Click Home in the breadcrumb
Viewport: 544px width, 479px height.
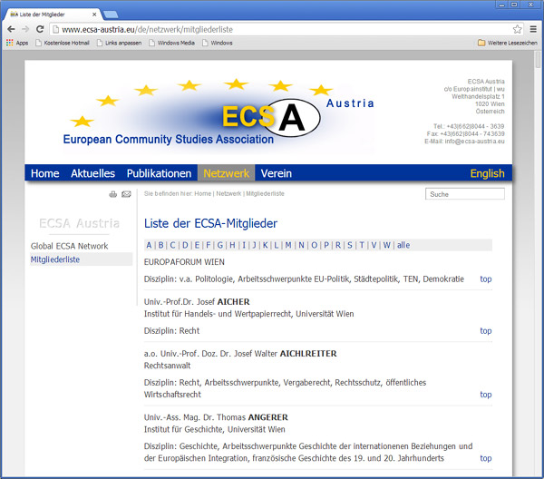202,193
